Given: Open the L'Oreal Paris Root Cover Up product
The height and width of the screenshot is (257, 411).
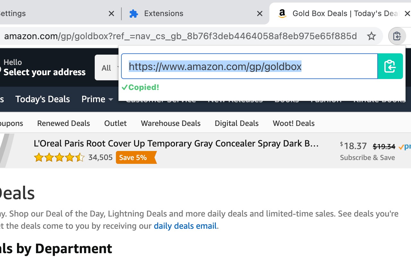Looking at the screenshot, I should coord(176,143).
